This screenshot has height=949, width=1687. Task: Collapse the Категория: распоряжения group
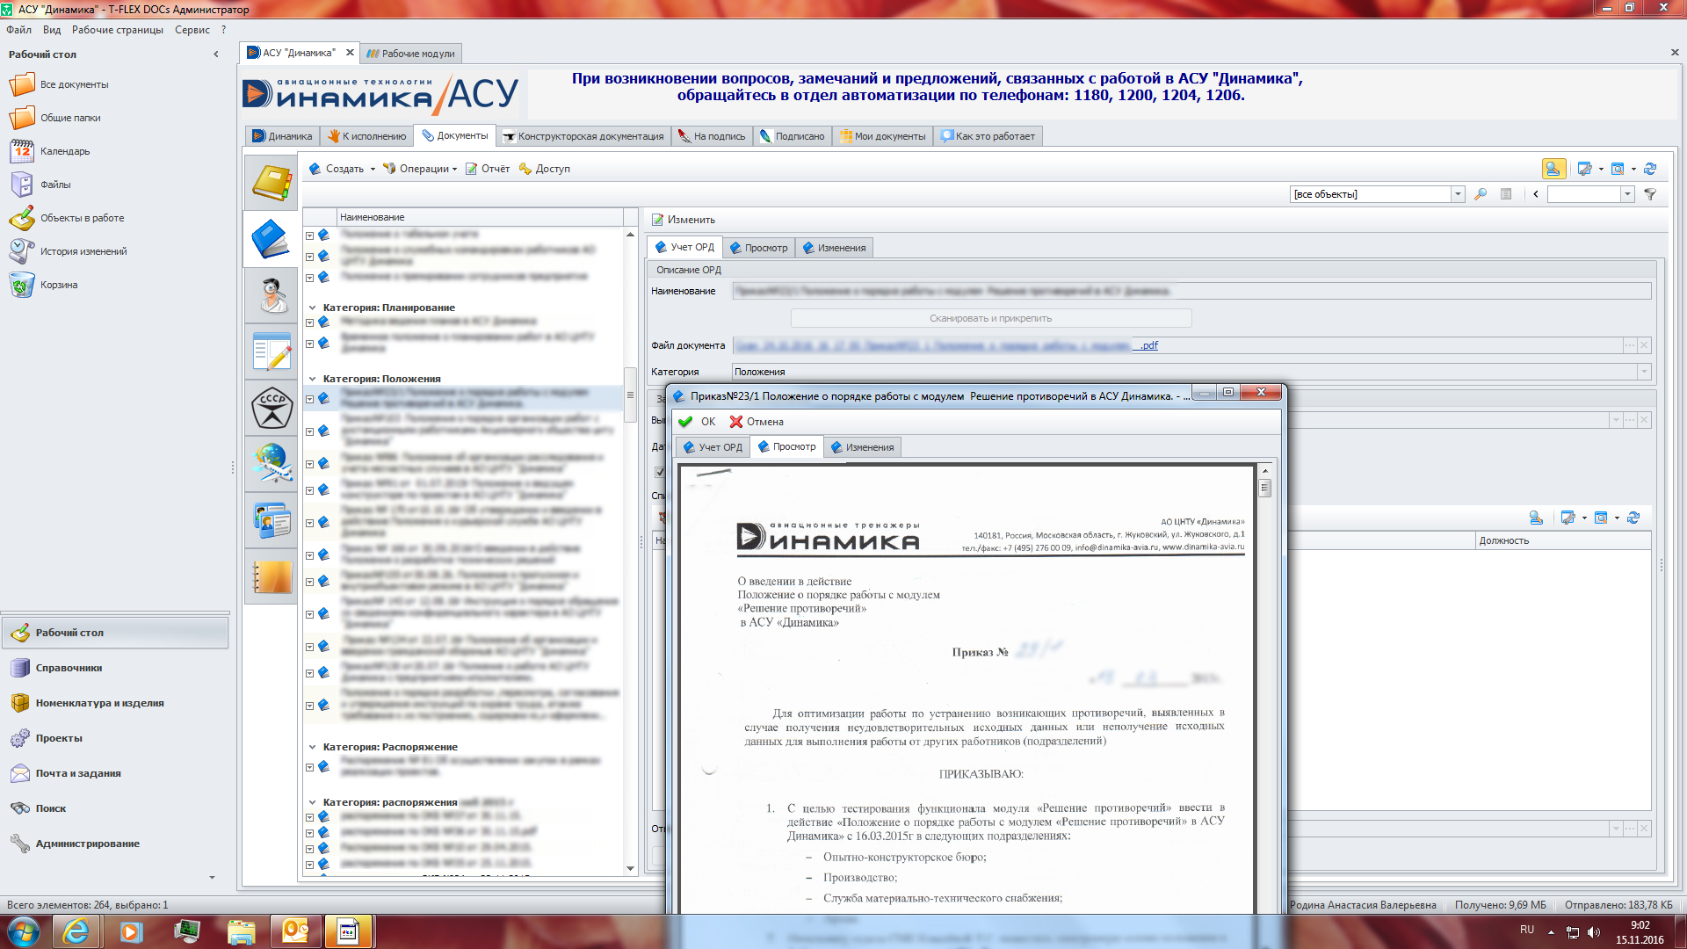pos(312,802)
